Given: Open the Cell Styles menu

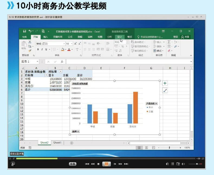Looking at the screenshot, I should click(139, 51).
